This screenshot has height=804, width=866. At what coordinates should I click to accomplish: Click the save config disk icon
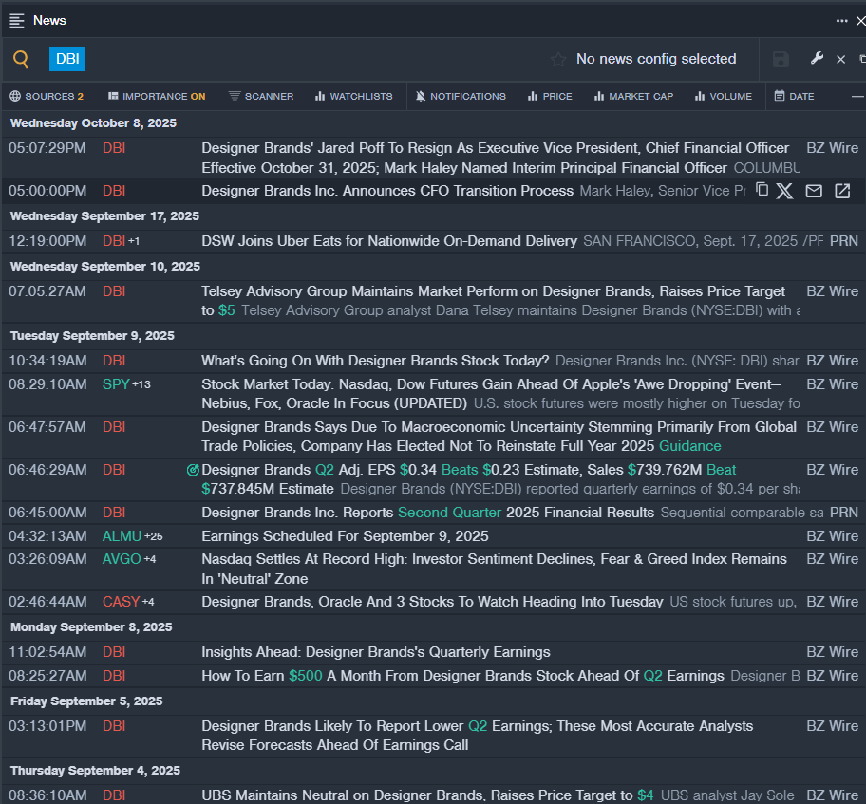pyautogui.click(x=781, y=60)
